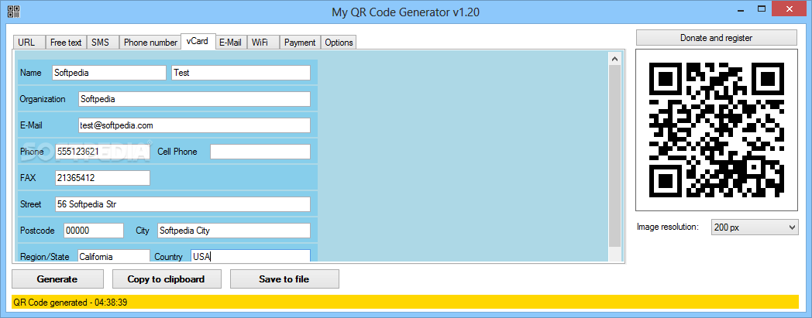Image resolution: width=812 pixels, height=318 pixels.
Task: Click the Phone field with 555123621
Action: tap(102, 152)
